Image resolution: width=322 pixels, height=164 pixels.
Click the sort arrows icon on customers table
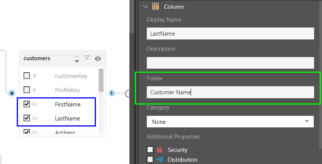pos(77,59)
